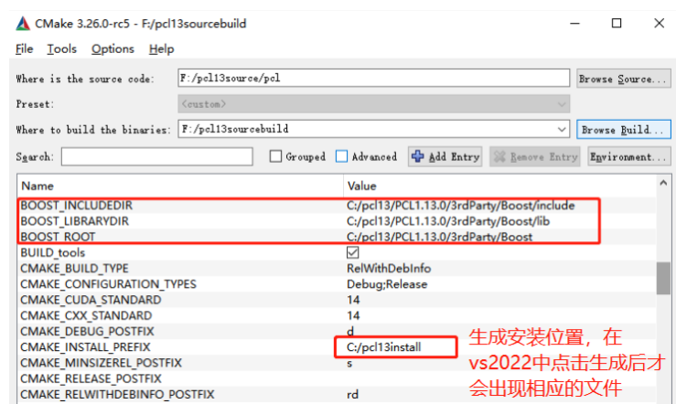Click the Add Entry plus icon
Image resolution: width=676 pixels, height=404 pixels.
tap(417, 156)
